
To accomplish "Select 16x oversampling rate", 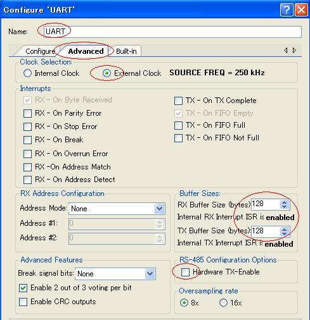I will click(x=223, y=303).
